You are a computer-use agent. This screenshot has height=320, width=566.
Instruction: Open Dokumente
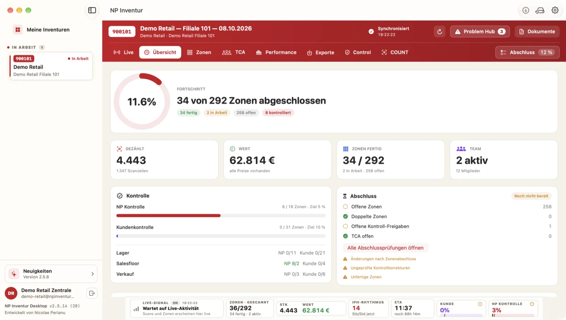(537, 32)
